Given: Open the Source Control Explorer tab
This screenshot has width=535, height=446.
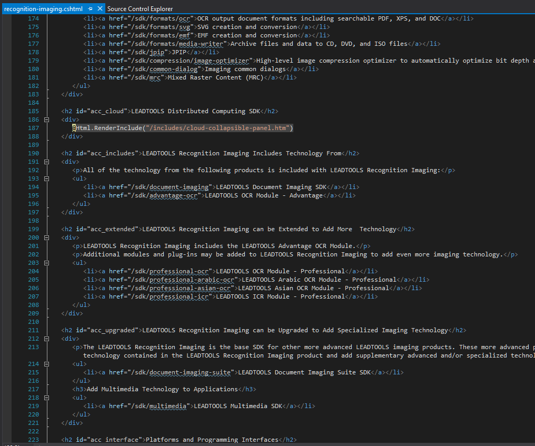Looking at the screenshot, I should pyautogui.click(x=140, y=9).
